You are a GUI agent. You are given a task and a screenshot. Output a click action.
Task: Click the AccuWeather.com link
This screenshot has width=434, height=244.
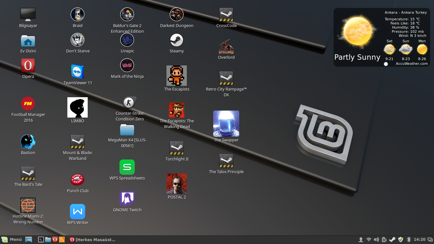pos(412,64)
